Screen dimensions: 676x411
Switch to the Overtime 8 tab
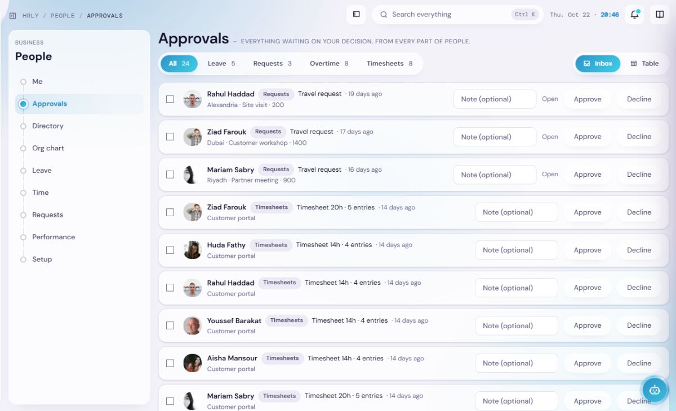tap(329, 64)
